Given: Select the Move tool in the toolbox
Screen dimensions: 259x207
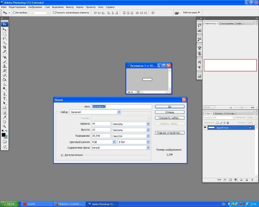Looking at the screenshot, I should [x=4, y=30].
